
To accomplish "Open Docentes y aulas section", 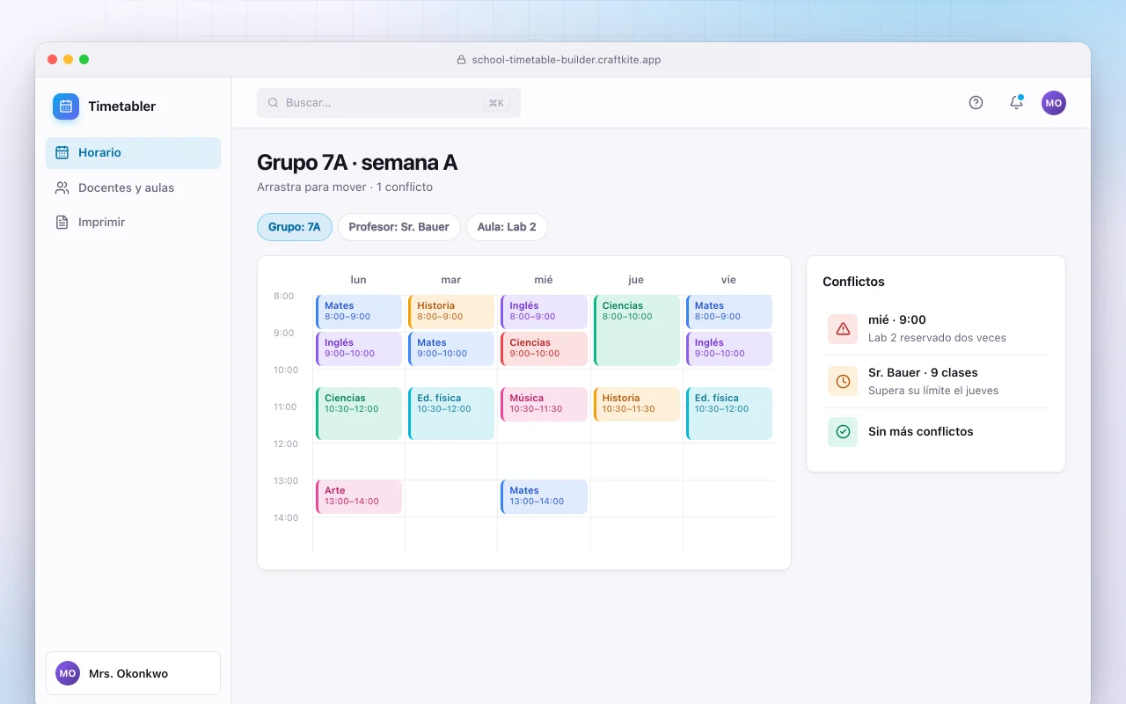I will point(133,187).
